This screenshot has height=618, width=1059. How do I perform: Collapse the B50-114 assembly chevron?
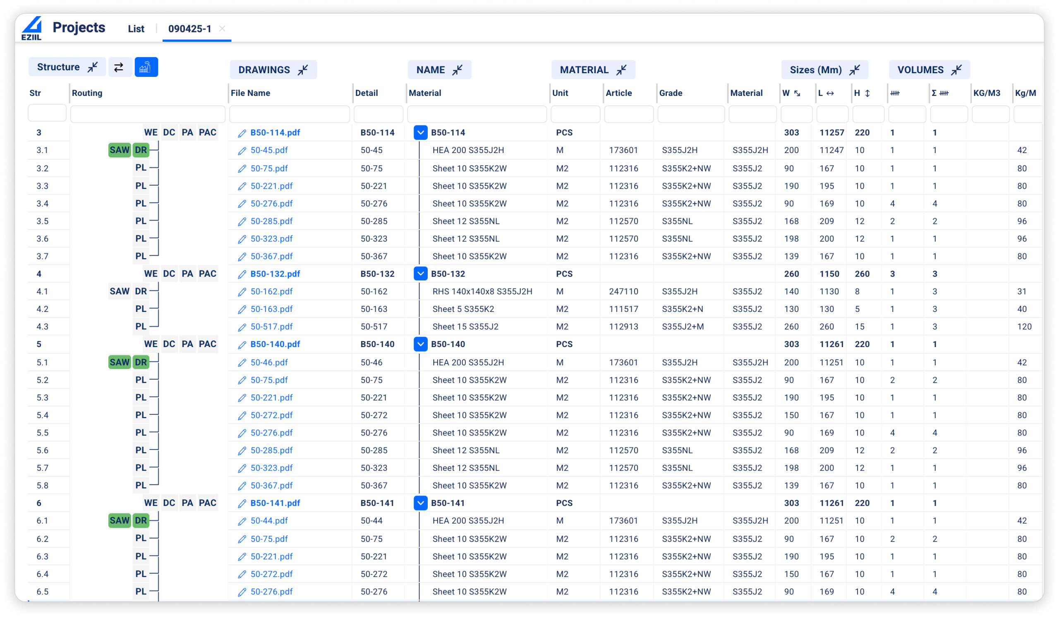tap(420, 132)
